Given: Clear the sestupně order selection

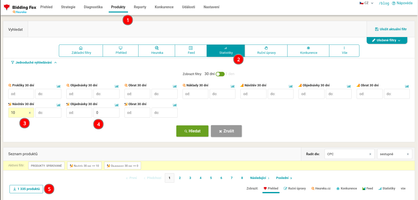Looking at the screenshot, I should tap(408, 154).
